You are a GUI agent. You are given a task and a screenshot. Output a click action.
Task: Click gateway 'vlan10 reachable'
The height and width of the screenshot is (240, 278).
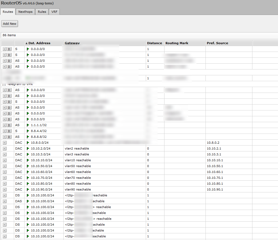coord(78,160)
